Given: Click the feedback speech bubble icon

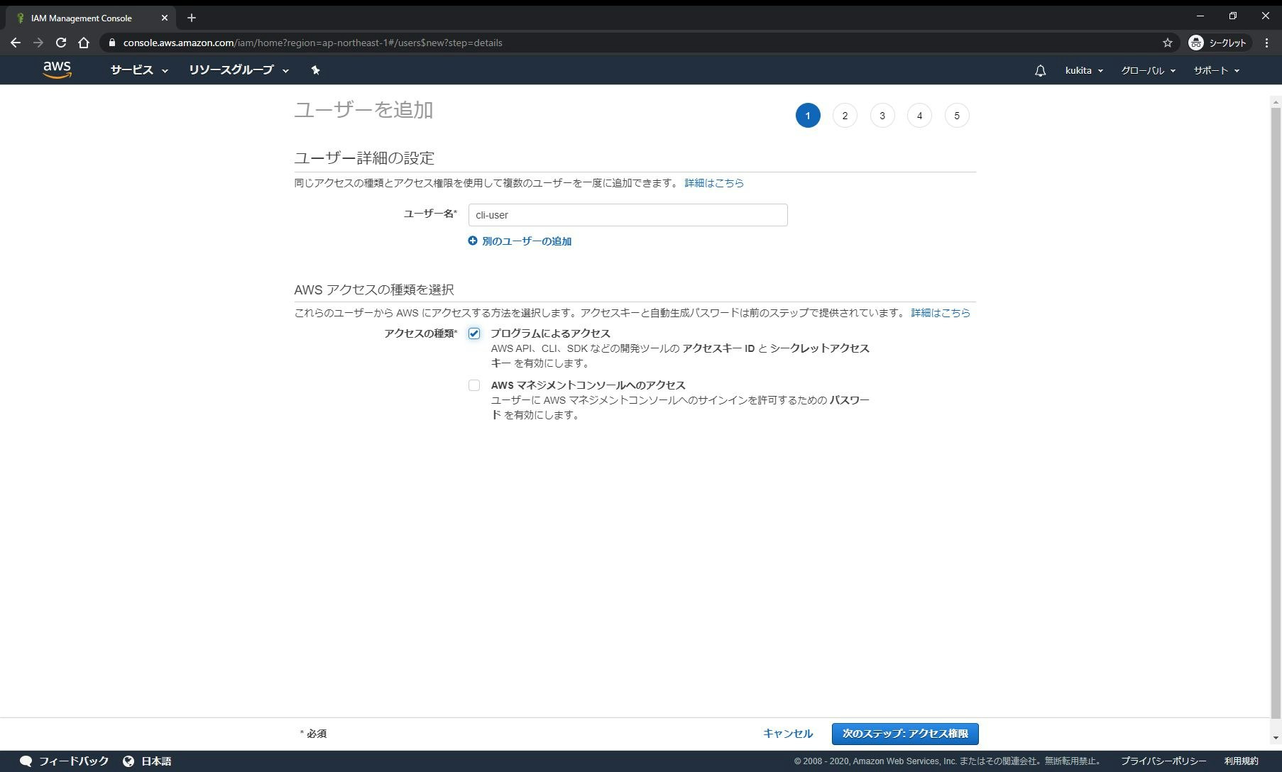Looking at the screenshot, I should coord(26,761).
